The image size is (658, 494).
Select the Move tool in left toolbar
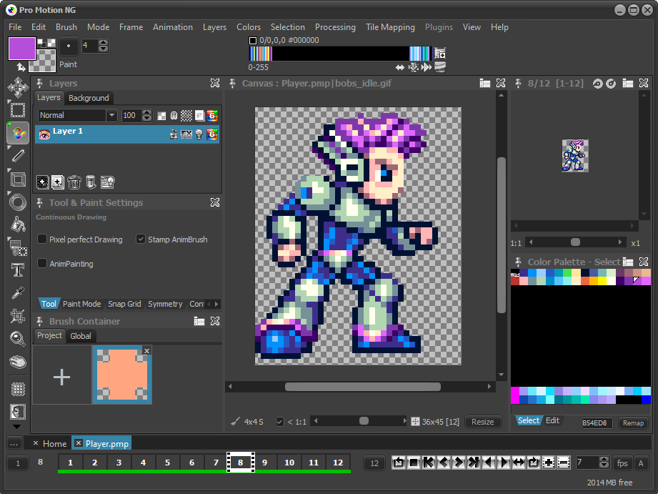click(x=18, y=88)
